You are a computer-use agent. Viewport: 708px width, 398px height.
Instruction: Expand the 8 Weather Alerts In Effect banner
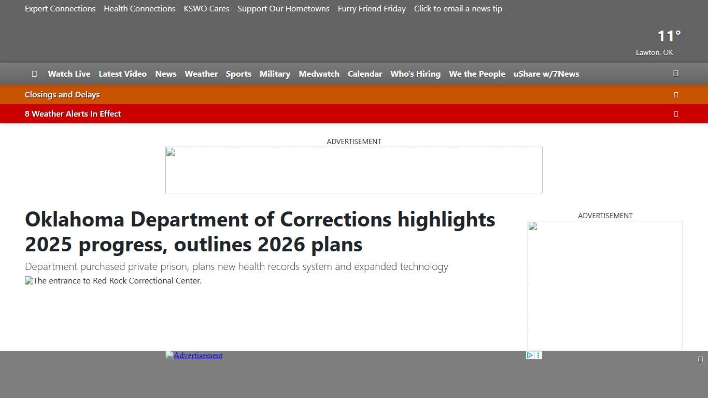pyautogui.click(x=676, y=113)
